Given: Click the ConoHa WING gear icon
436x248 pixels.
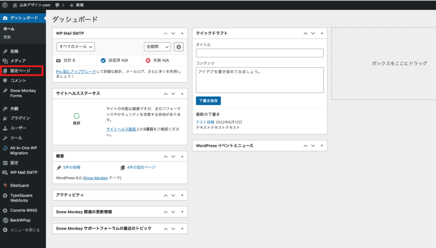Looking at the screenshot, I should (5, 211).
